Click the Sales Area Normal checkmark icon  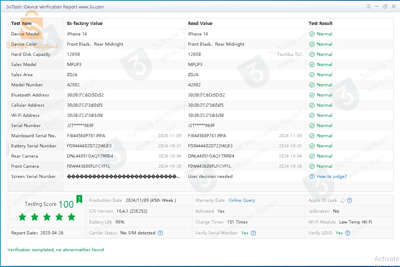312,75
